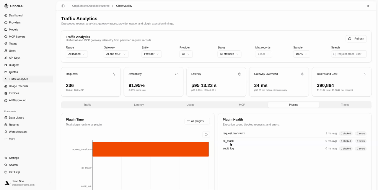378x190 pixels.
Task: Click the Cmp54rkx4000esb8di9kztdmo breadcrumb
Action: 91,6
